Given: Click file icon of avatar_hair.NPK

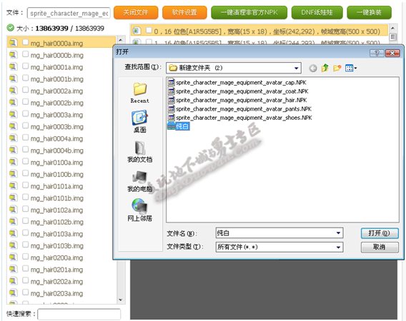Looking at the screenshot, I should click(x=171, y=100).
